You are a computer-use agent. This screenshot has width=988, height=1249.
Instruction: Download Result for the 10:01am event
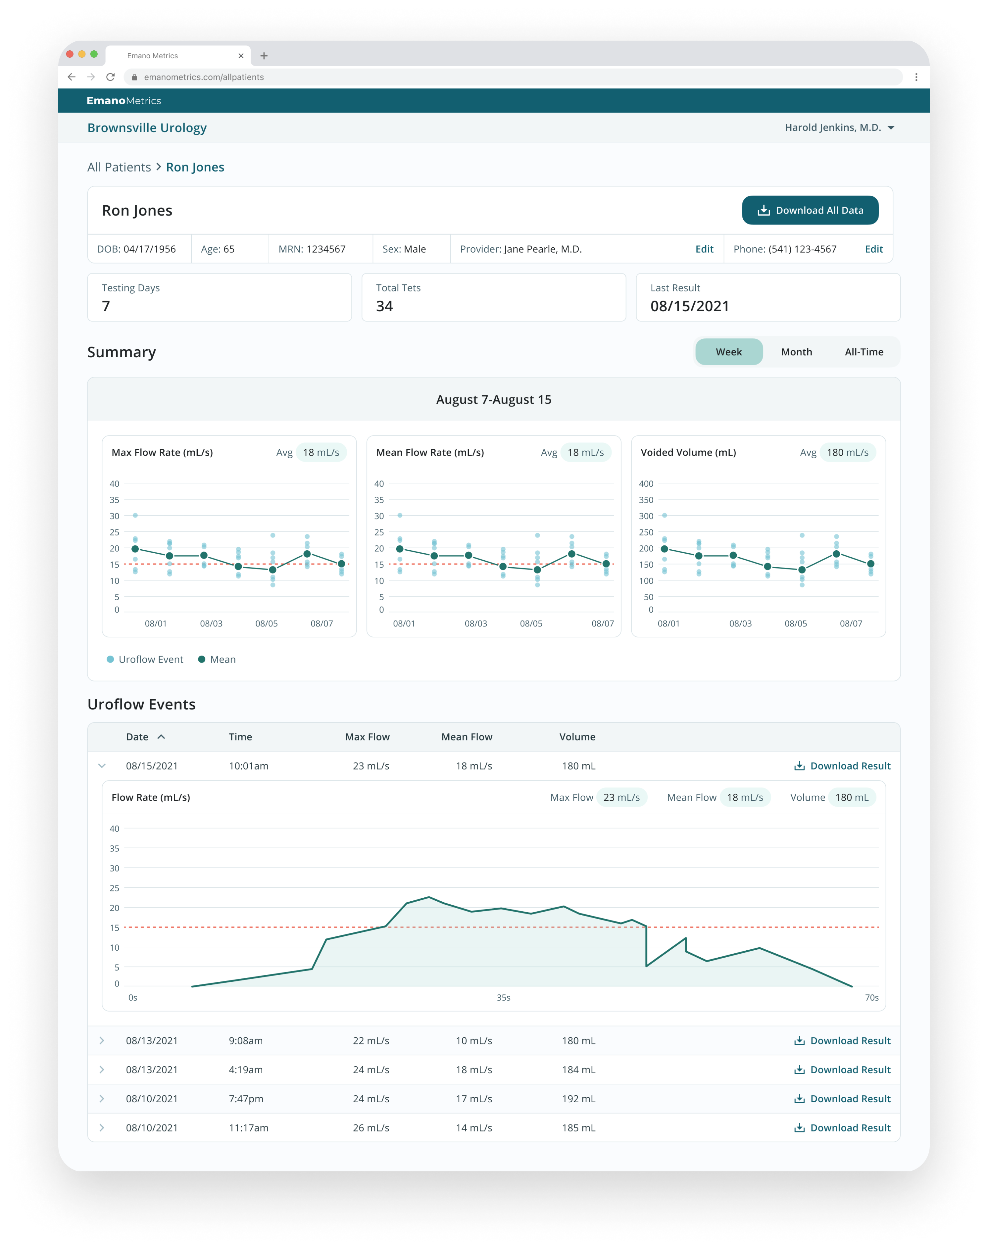pyautogui.click(x=842, y=766)
